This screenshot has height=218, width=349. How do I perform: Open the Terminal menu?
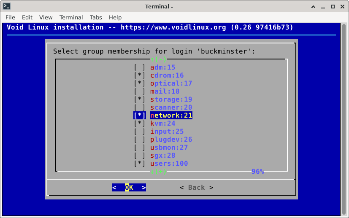71,17
